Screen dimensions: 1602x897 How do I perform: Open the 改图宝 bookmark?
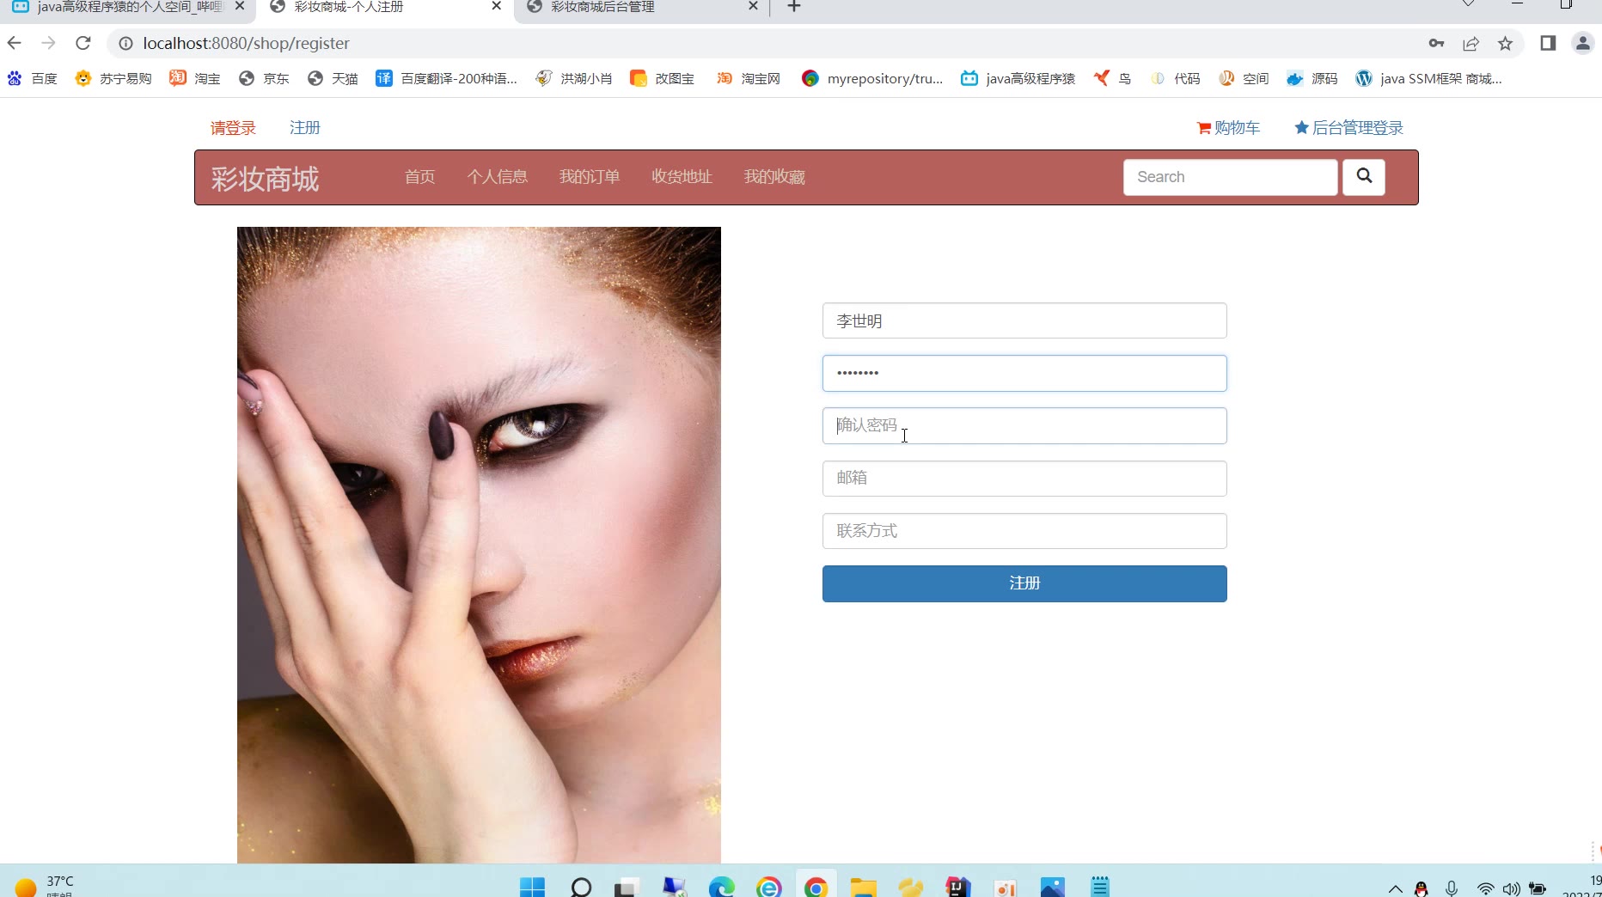point(663,78)
